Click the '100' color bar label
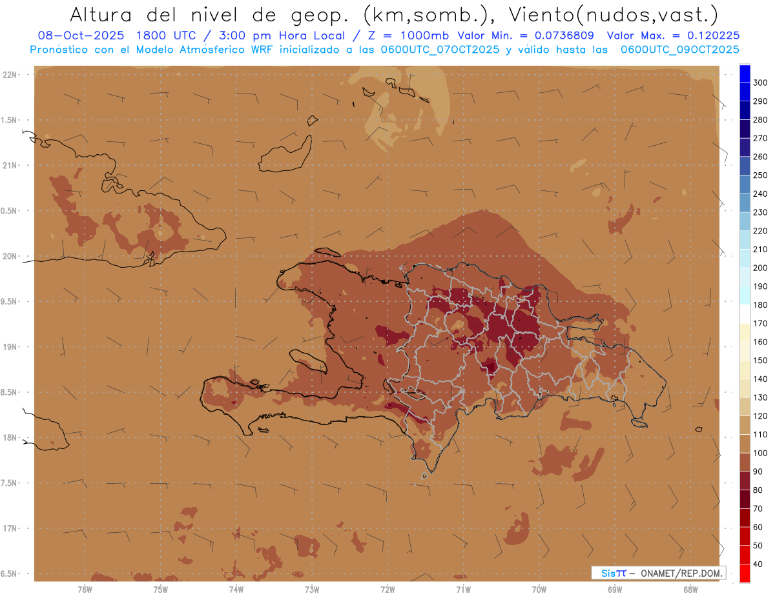Screen dimensions: 775x598 (x=760, y=453)
